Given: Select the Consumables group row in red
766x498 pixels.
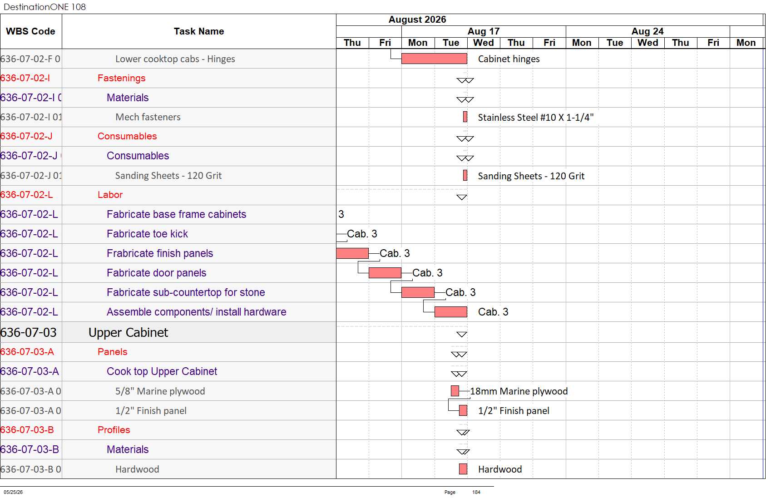Looking at the screenshot, I should 168,136.
